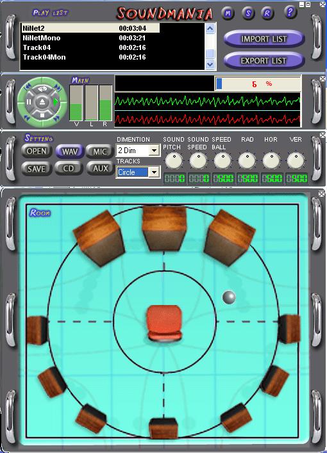Click the playlist scrollbar thumb

tap(210, 54)
